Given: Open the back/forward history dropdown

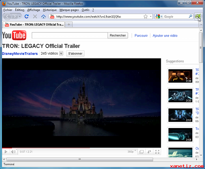Looking at the screenshot, I should tap(19, 16).
